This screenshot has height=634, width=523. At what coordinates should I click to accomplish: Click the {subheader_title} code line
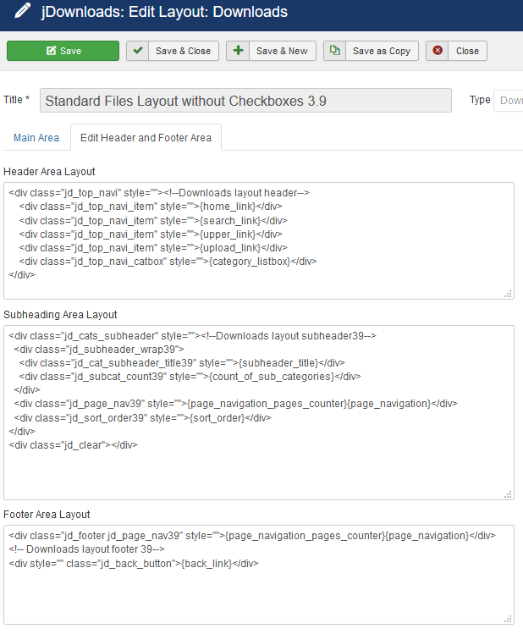[x=181, y=363]
